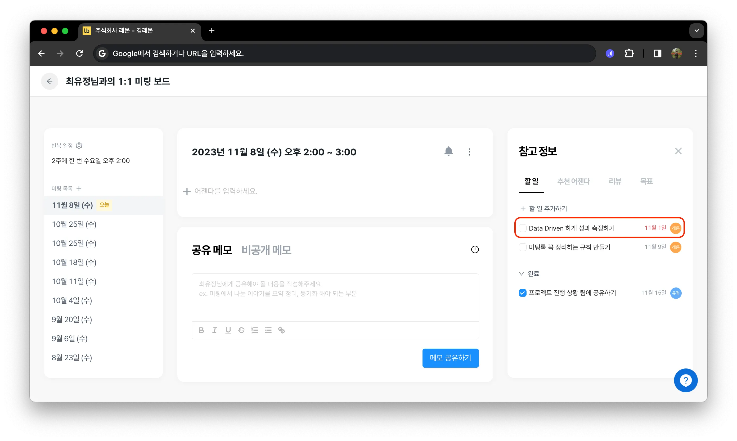Apply strikethrough formatting in memo editor

pos(241,330)
